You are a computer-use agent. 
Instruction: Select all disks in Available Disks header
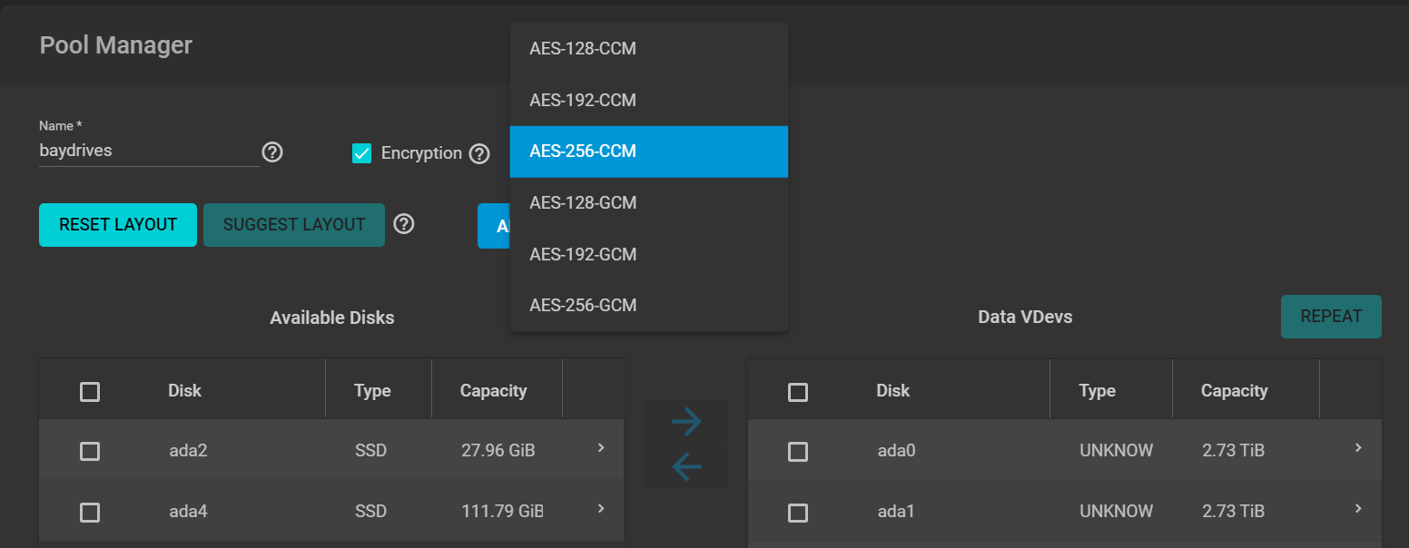tap(90, 392)
